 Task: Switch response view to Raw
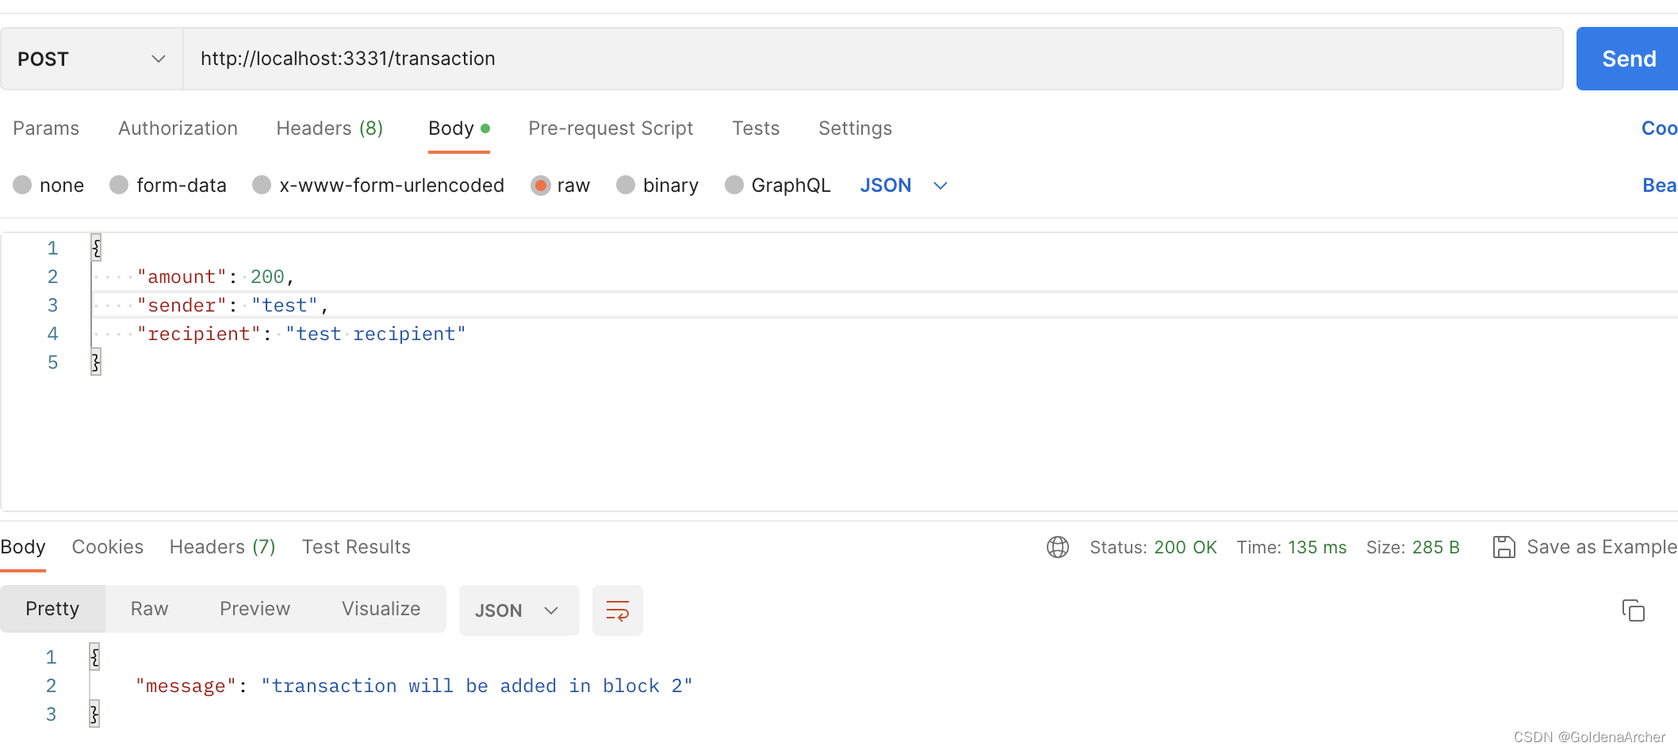point(149,609)
